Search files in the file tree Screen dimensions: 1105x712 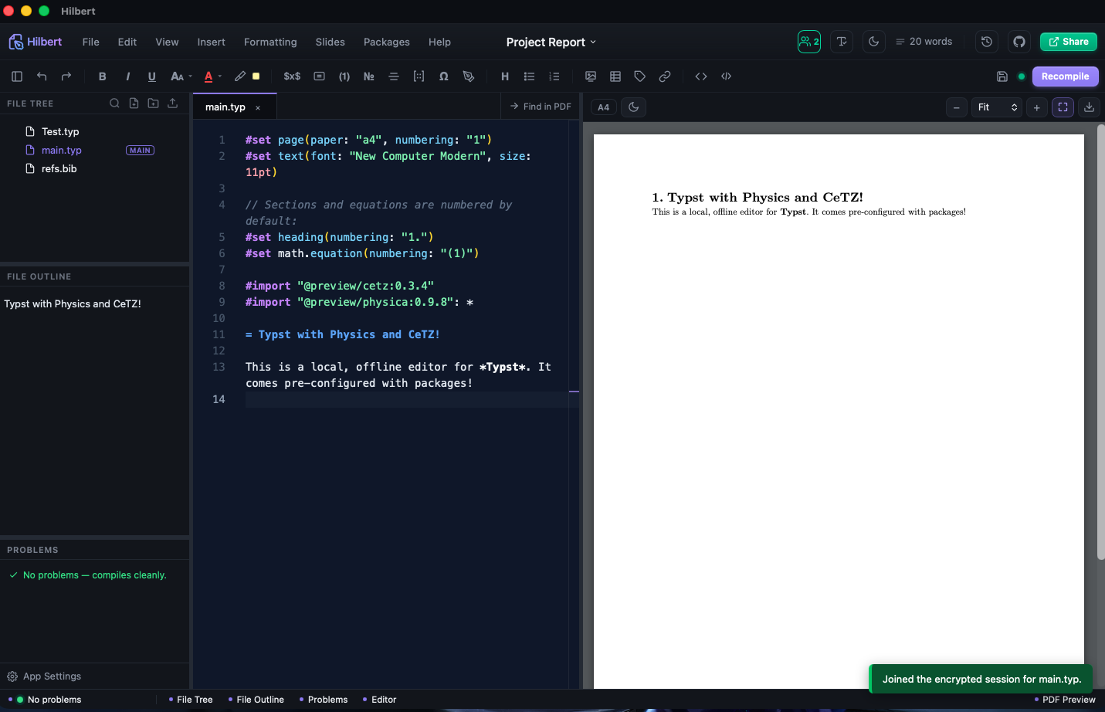114,103
